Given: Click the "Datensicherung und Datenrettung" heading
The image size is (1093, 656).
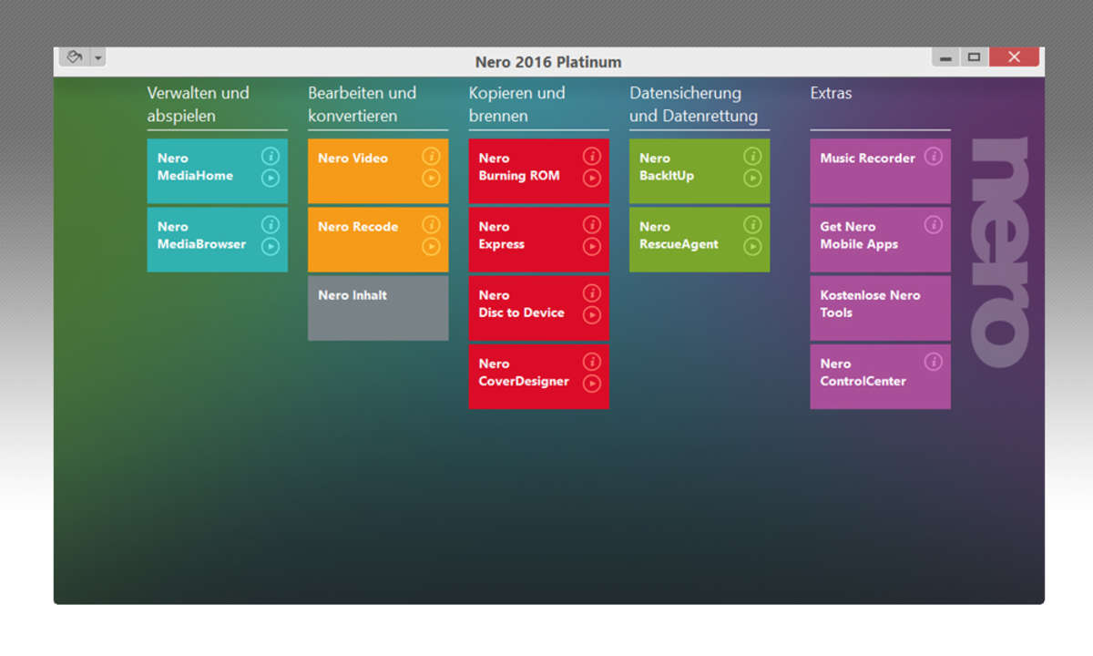Looking at the screenshot, I should pyautogui.click(x=694, y=105).
